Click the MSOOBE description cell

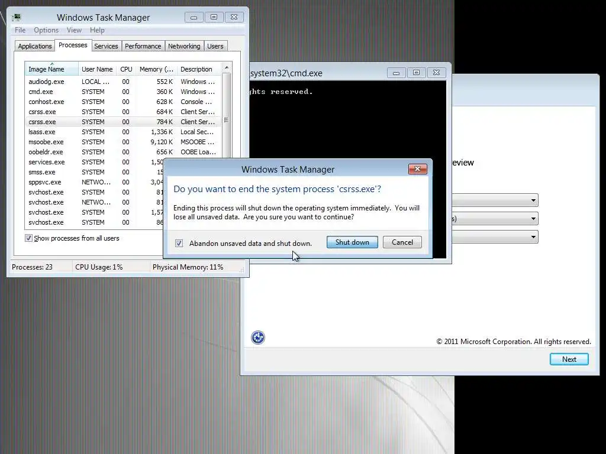[x=198, y=142]
